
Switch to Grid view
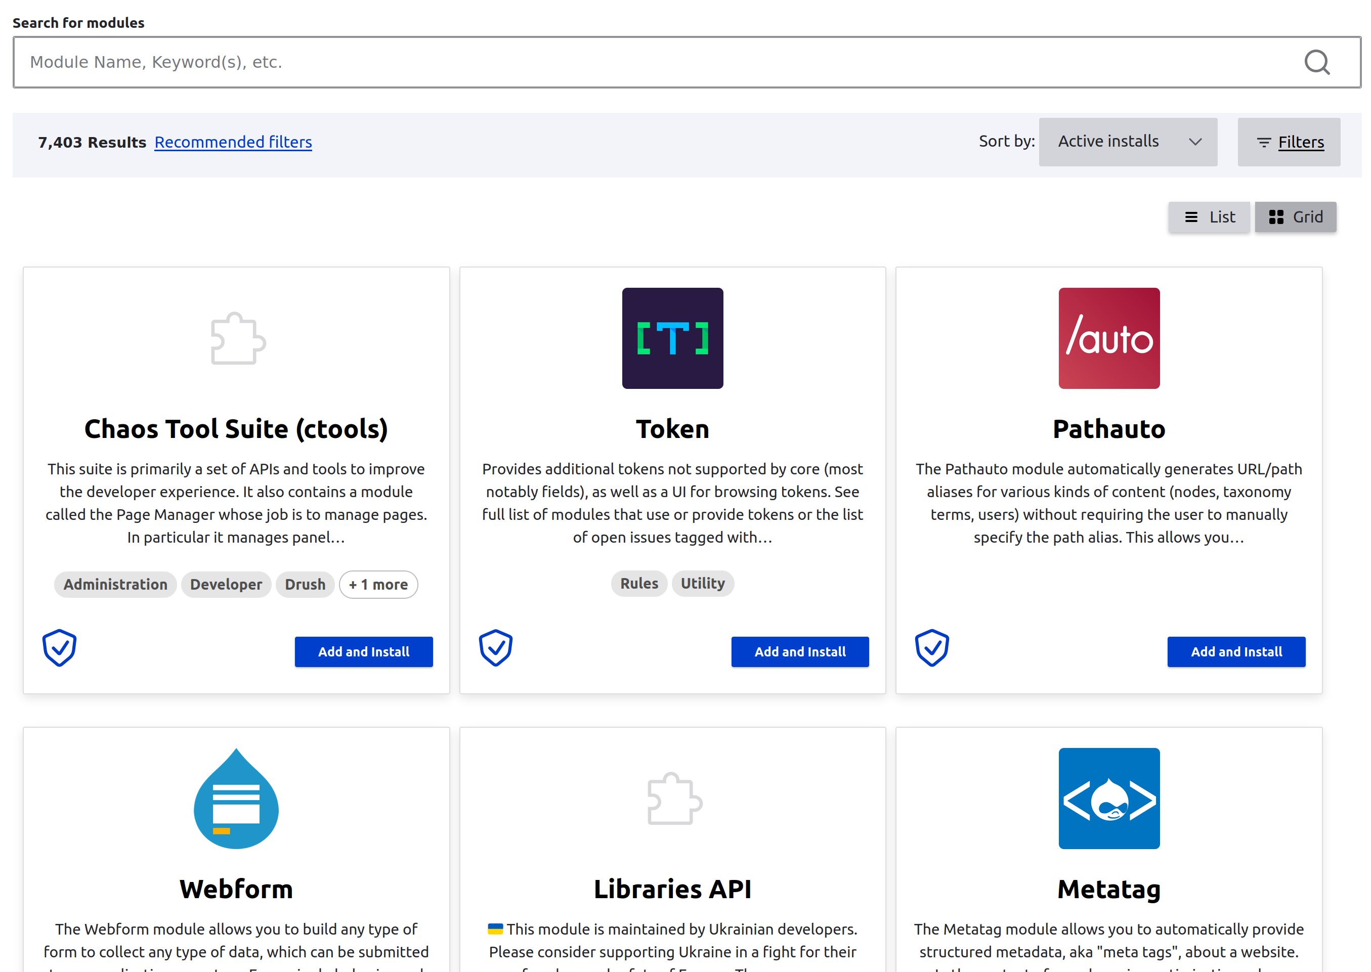1295,216
